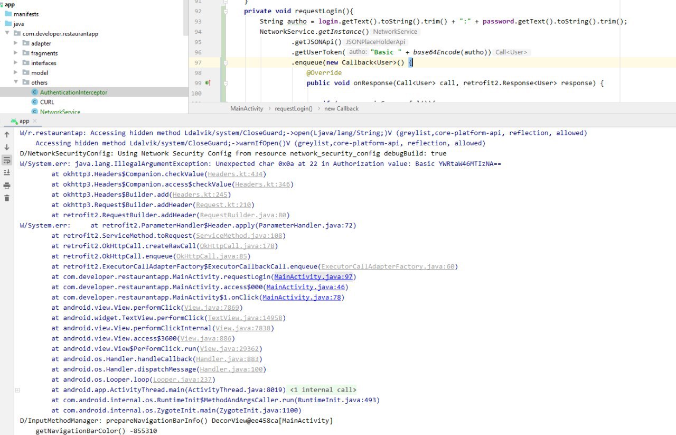The height and width of the screenshot is (435, 676).
Task: Click the Print icon in console
Action: (x=7, y=186)
